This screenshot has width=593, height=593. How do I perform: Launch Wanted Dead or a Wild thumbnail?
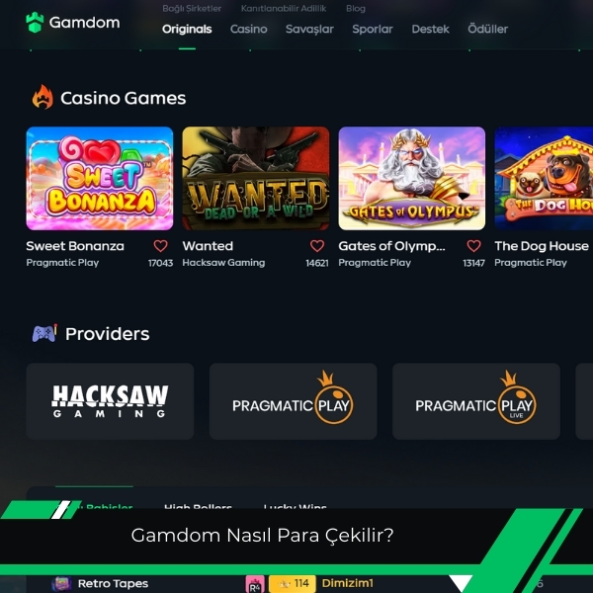pos(256,178)
